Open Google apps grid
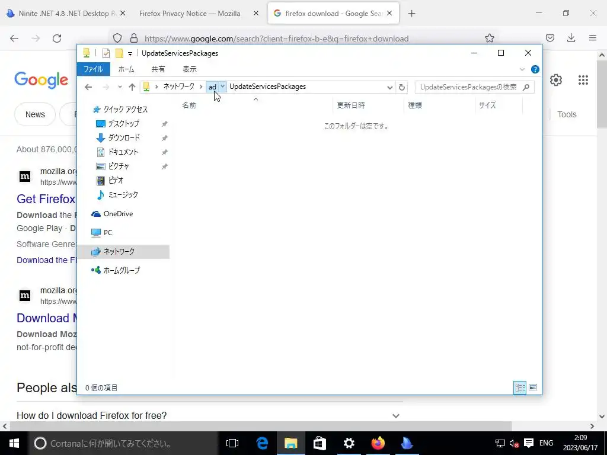This screenshot has width=607, height=455. click(x=583, y=80)
